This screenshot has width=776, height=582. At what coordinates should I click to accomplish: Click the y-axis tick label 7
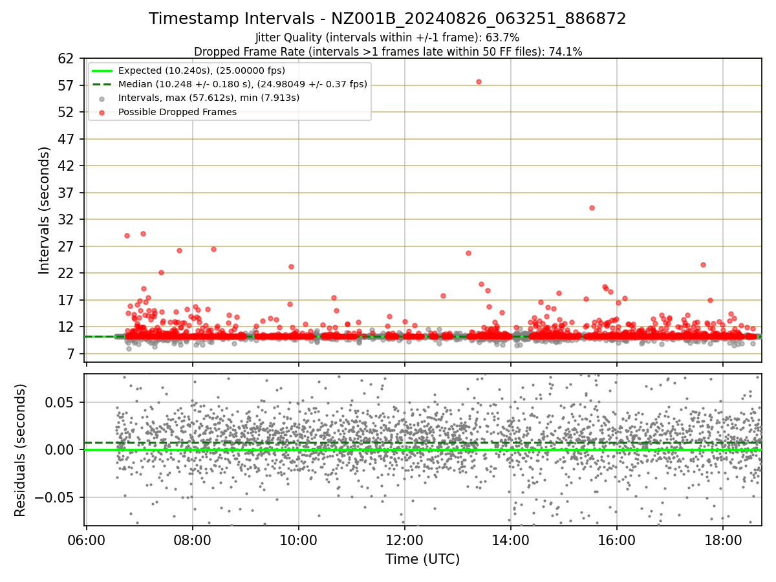tap(72, 354)
